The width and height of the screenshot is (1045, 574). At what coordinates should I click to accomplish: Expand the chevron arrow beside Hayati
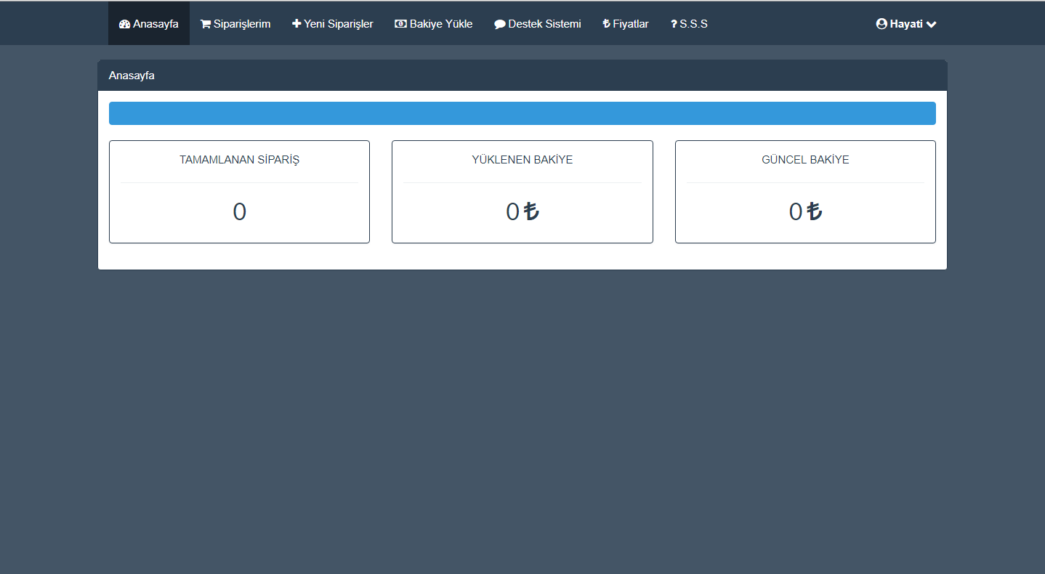[932, 23]
